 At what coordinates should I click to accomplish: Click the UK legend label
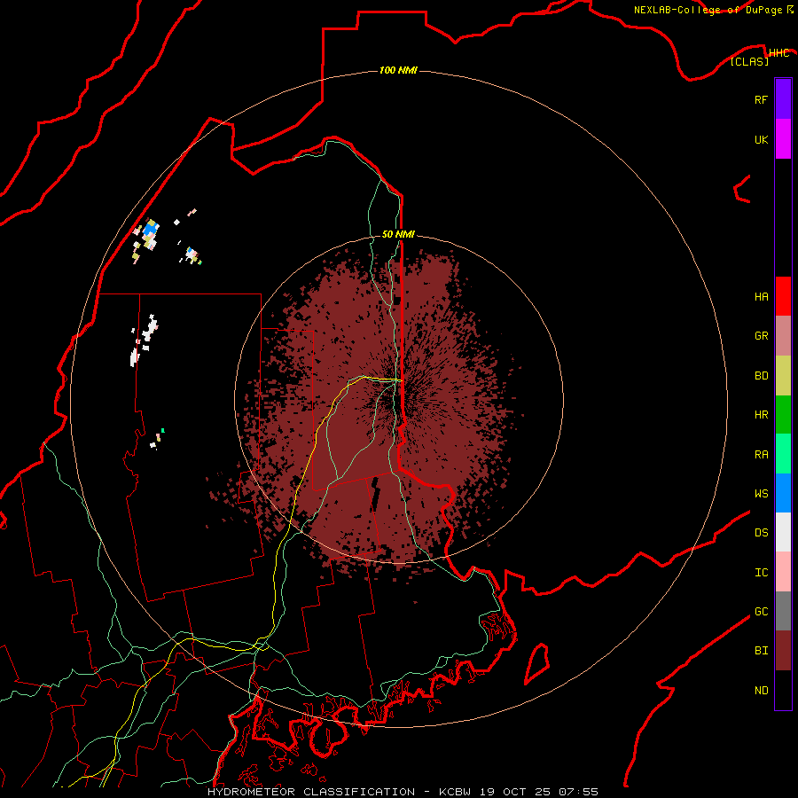(x=761, y=139)
